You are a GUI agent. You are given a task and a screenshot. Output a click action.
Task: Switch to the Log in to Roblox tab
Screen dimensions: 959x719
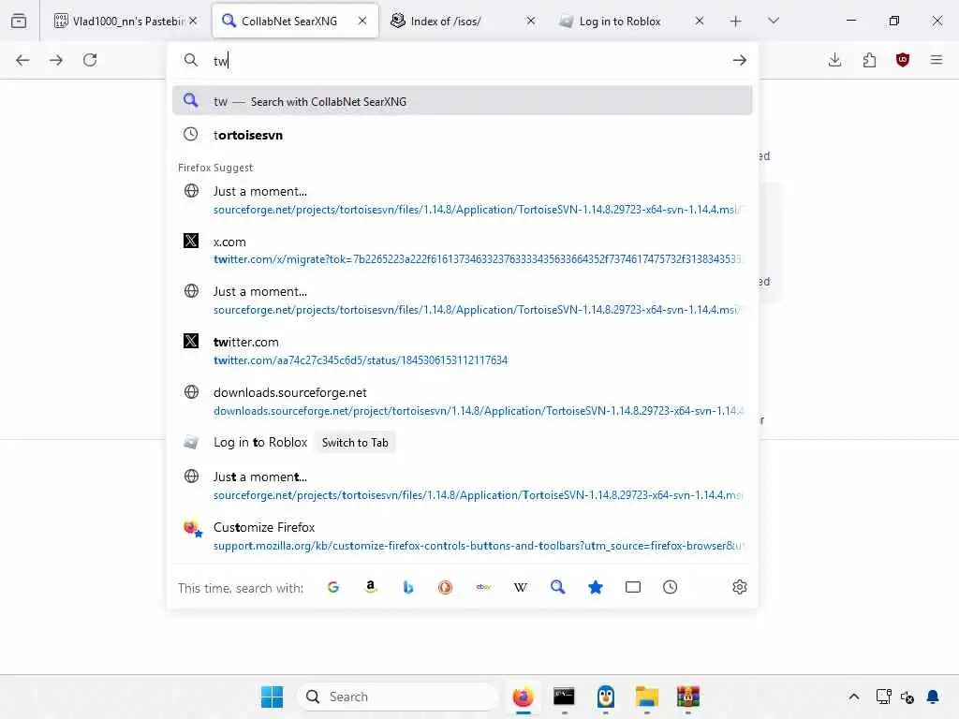tap(631, 21)
